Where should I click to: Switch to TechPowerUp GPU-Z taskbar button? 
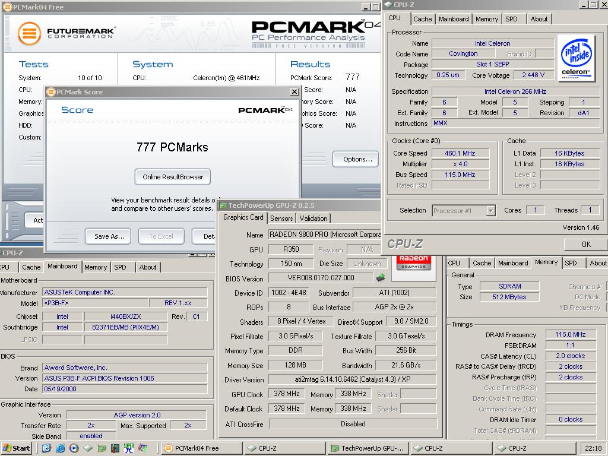[367, 448]
